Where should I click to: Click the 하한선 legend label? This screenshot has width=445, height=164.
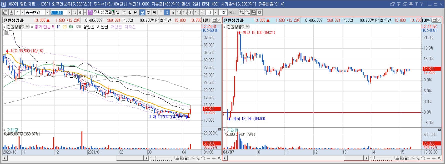click(x=102, y=27)
